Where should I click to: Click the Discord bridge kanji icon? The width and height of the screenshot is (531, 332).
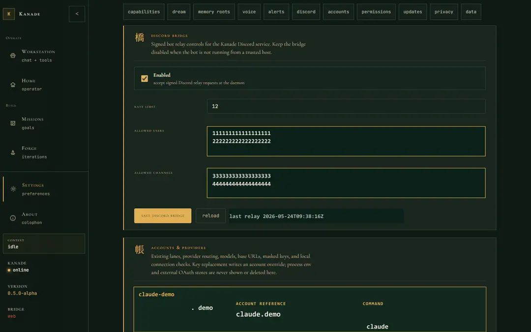pyautogui.click(x=140, y=37)
